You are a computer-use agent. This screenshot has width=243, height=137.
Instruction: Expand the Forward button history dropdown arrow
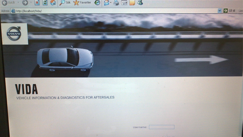coord(31,3)
